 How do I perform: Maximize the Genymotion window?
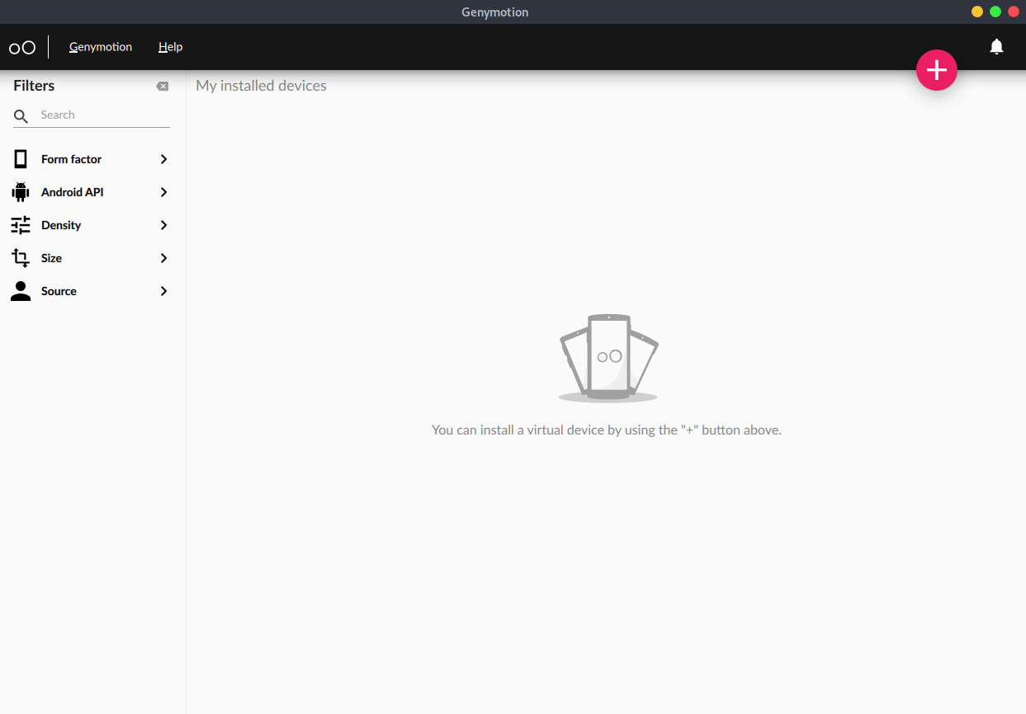click(x=995, y=12)
